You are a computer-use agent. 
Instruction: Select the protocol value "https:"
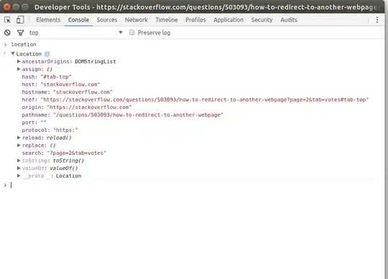(65, 130)
